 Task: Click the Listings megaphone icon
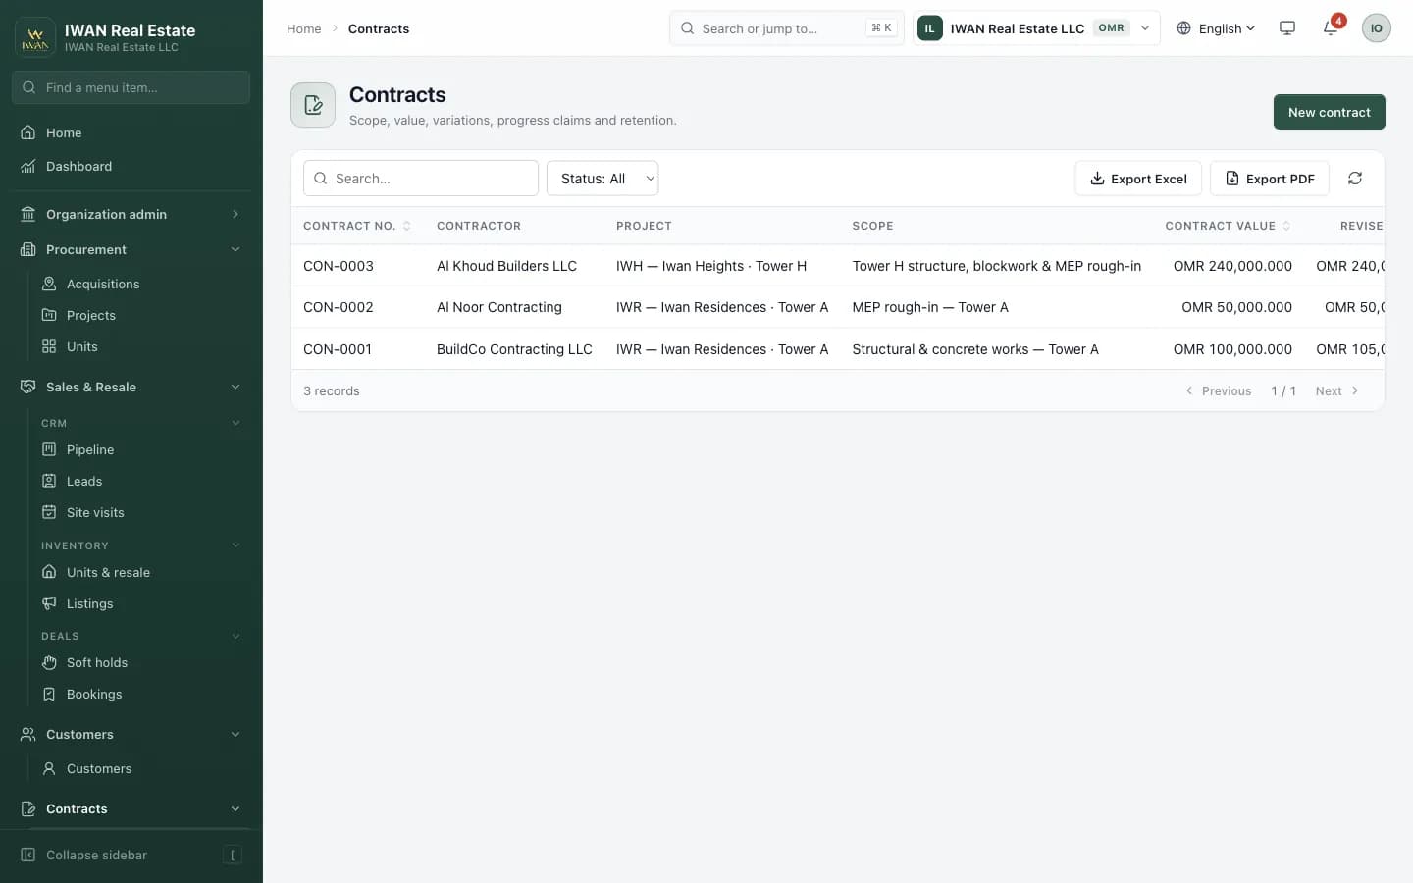pos(49,603)
